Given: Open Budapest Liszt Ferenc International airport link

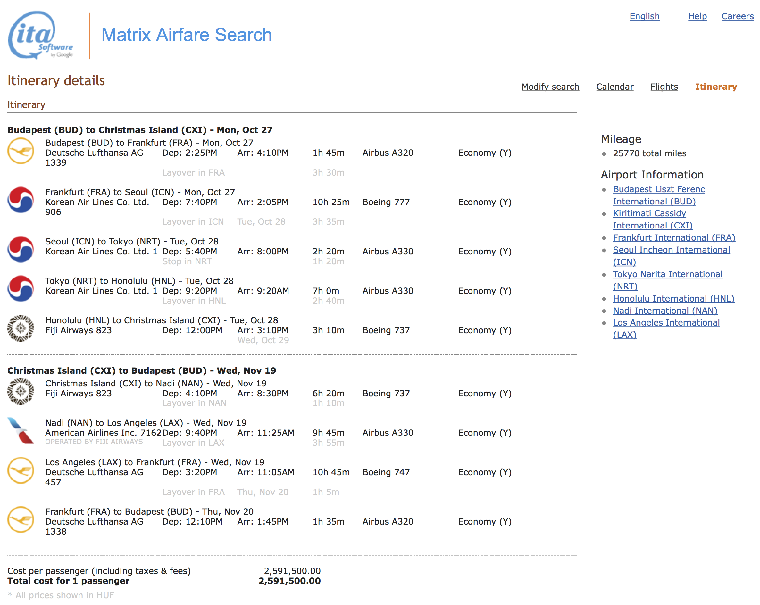Looking at the screenshot, I should pyautogui.click(x=658, y=190).
